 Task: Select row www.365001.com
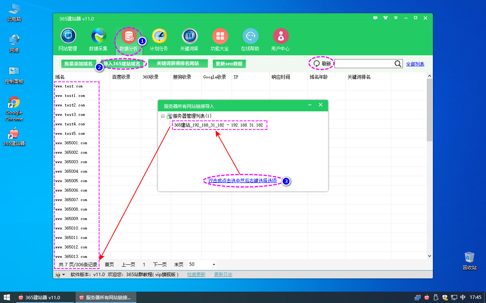point(240,143)
